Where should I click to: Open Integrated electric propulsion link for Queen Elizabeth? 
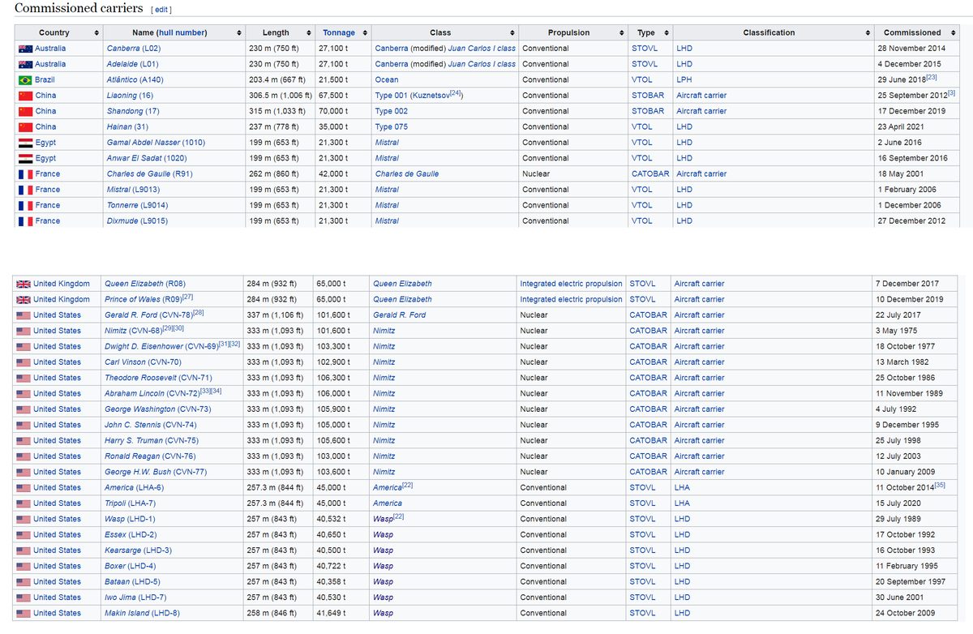tap(571, 284)
